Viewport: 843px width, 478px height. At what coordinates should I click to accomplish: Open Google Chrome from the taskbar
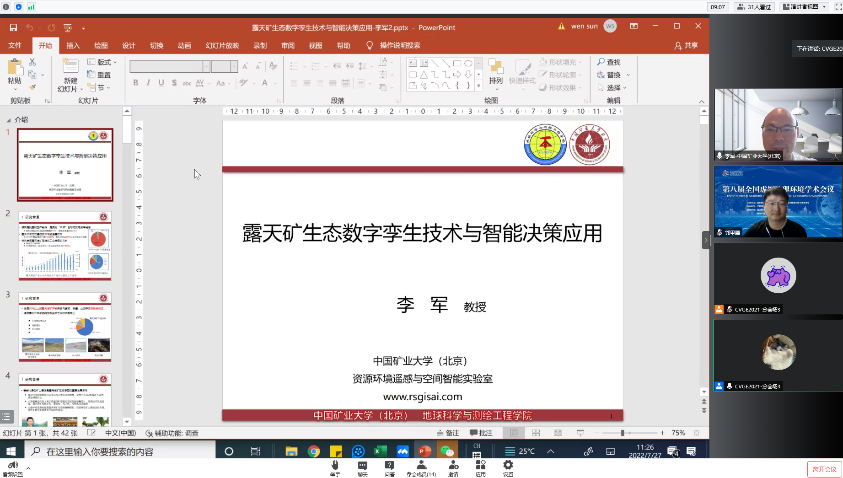tap(314, 451)
